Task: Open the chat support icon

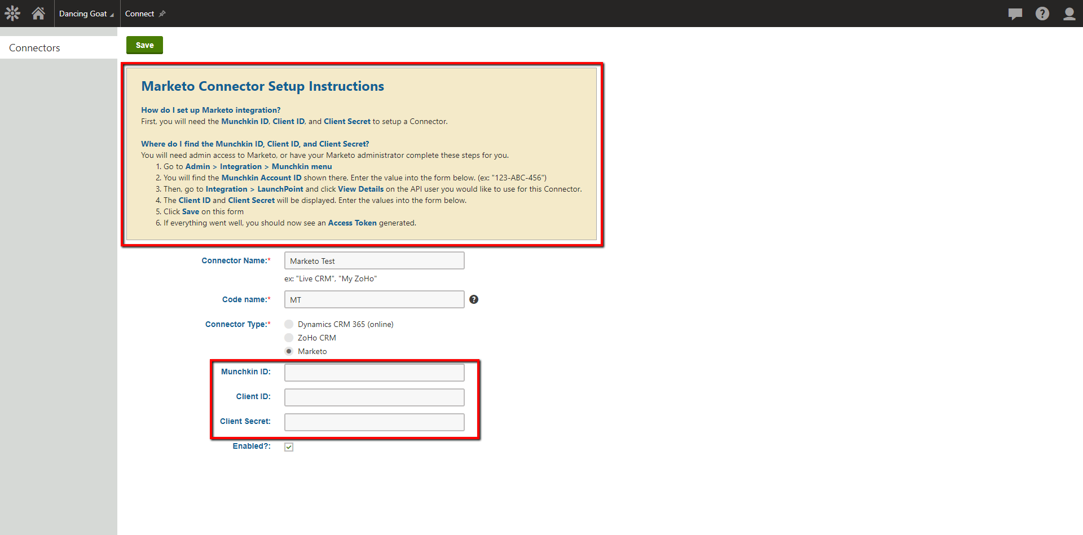Action: (1015, 14)
